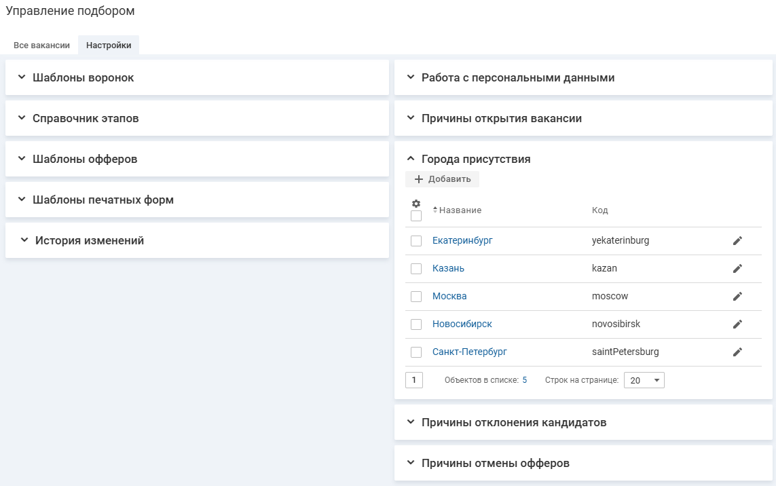This screenshot has width=776, height=486.
Task: Switch to the Все вакансии tab
Action: [41, 45]
